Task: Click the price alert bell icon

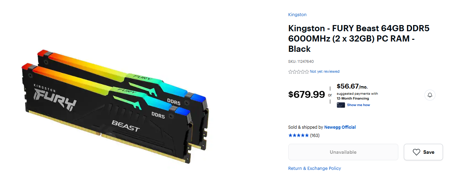Action: (x=430, y=95)
